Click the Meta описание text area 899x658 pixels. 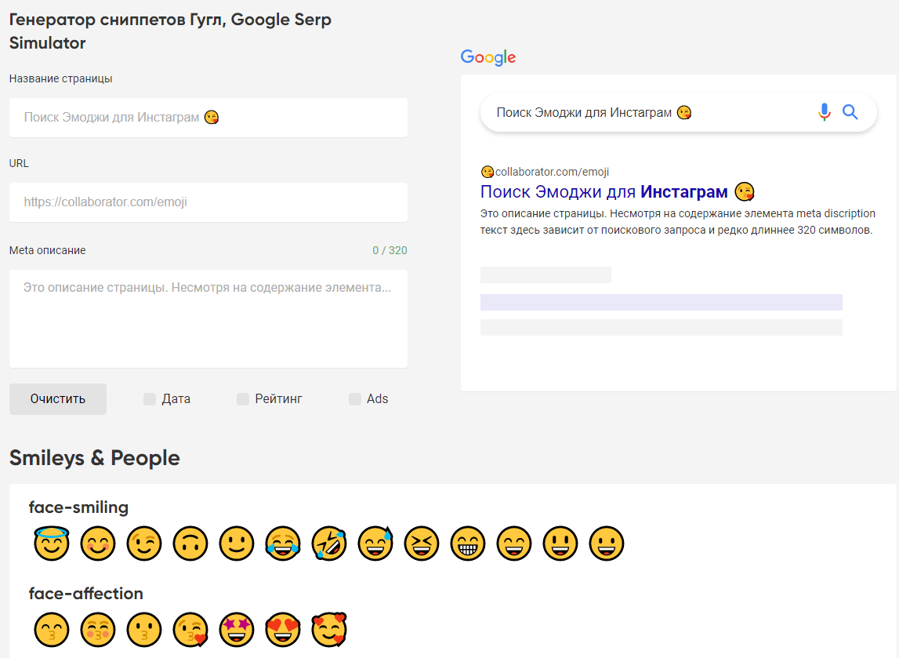208,318
